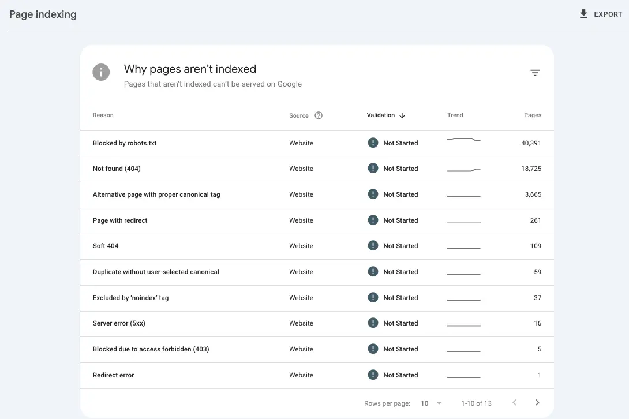Open the Soft 404 reason row
This screenshot has height=419, width=629.
106,246
